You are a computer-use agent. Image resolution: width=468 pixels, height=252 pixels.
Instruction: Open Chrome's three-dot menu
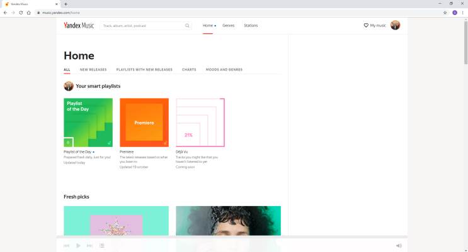(463, 13)
